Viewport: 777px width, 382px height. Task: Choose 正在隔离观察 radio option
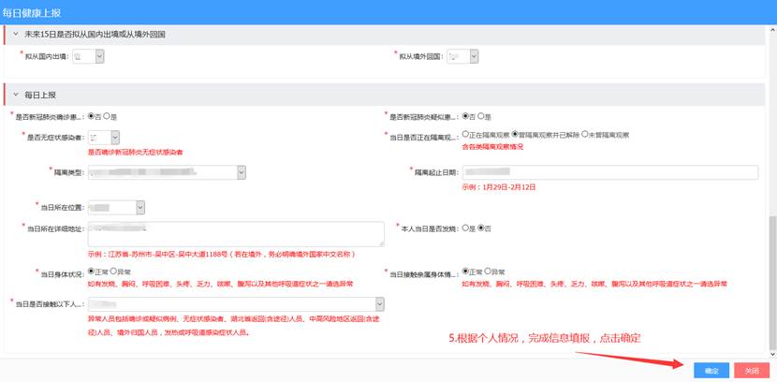466,135
